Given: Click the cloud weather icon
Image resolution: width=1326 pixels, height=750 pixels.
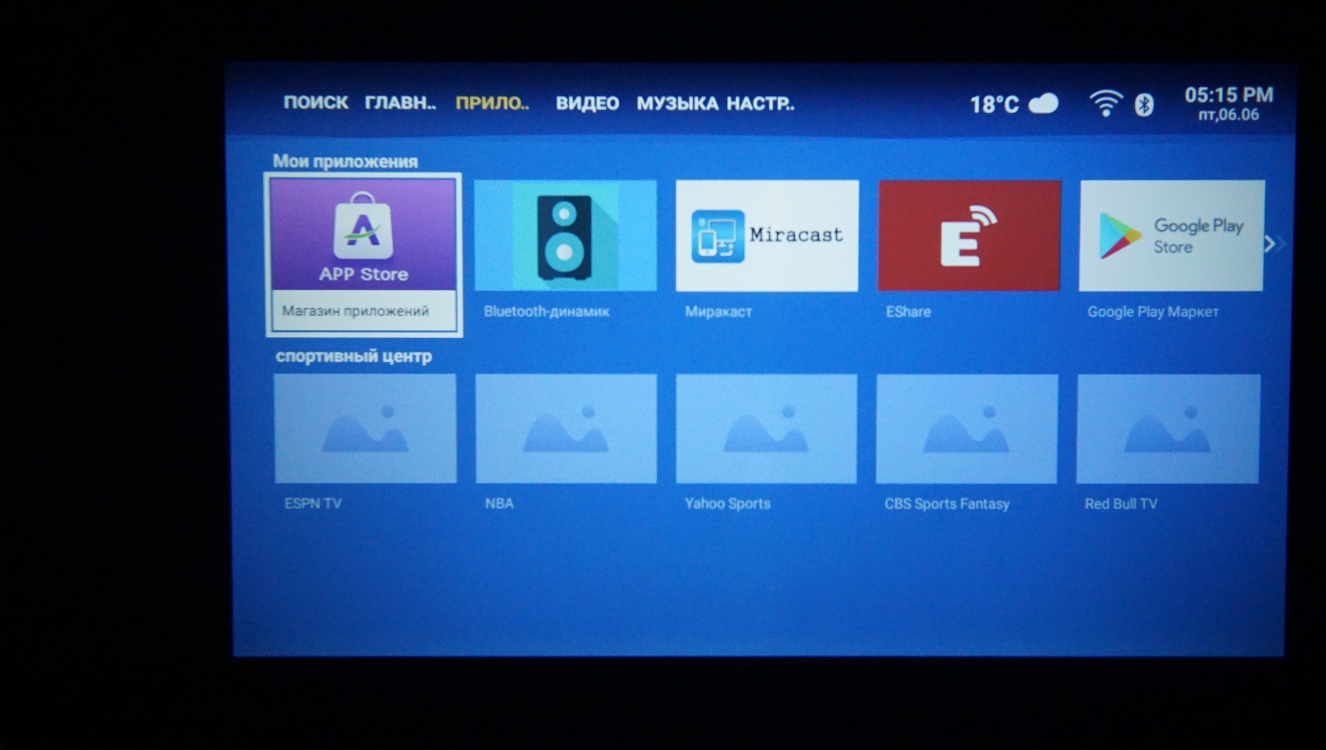Looking at the screenshot, I should pyautogui.click(x=1043, y=103).
